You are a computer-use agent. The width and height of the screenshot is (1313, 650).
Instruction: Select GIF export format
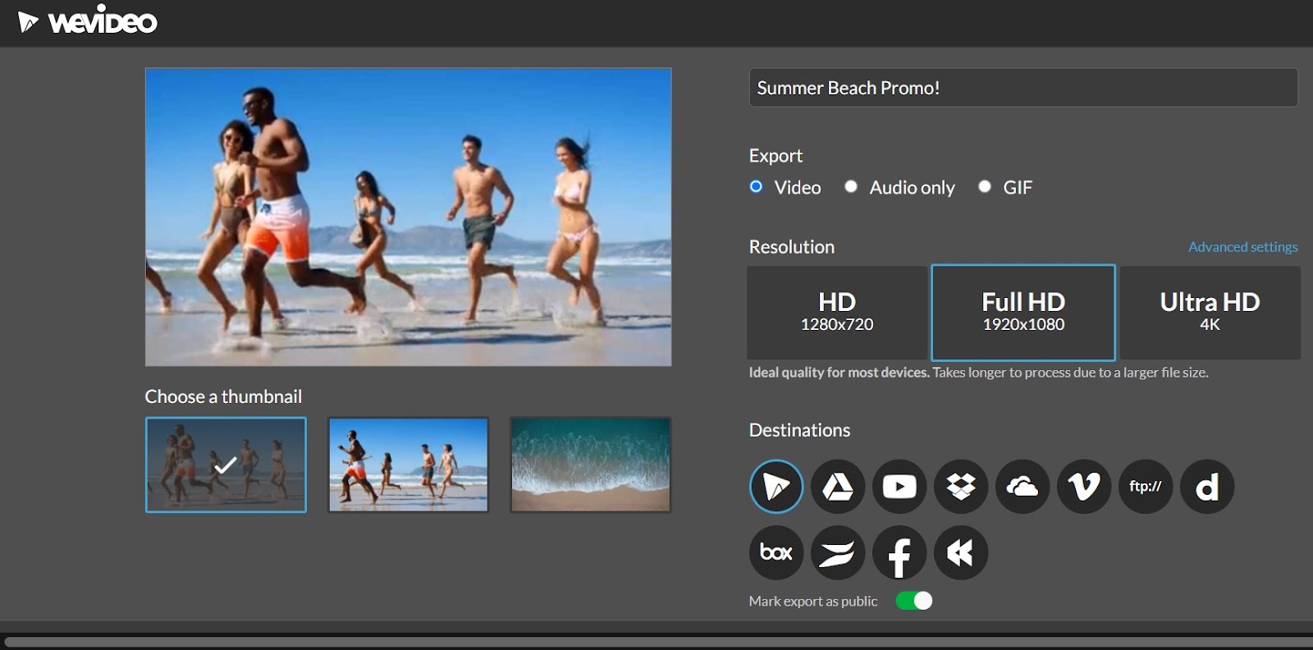985,187
